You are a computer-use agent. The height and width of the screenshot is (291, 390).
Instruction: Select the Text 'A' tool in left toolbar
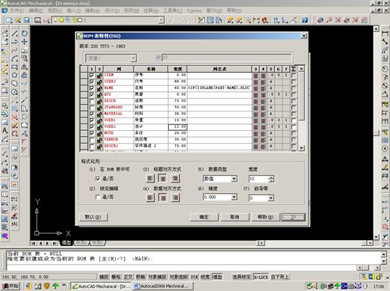[4, 131]
